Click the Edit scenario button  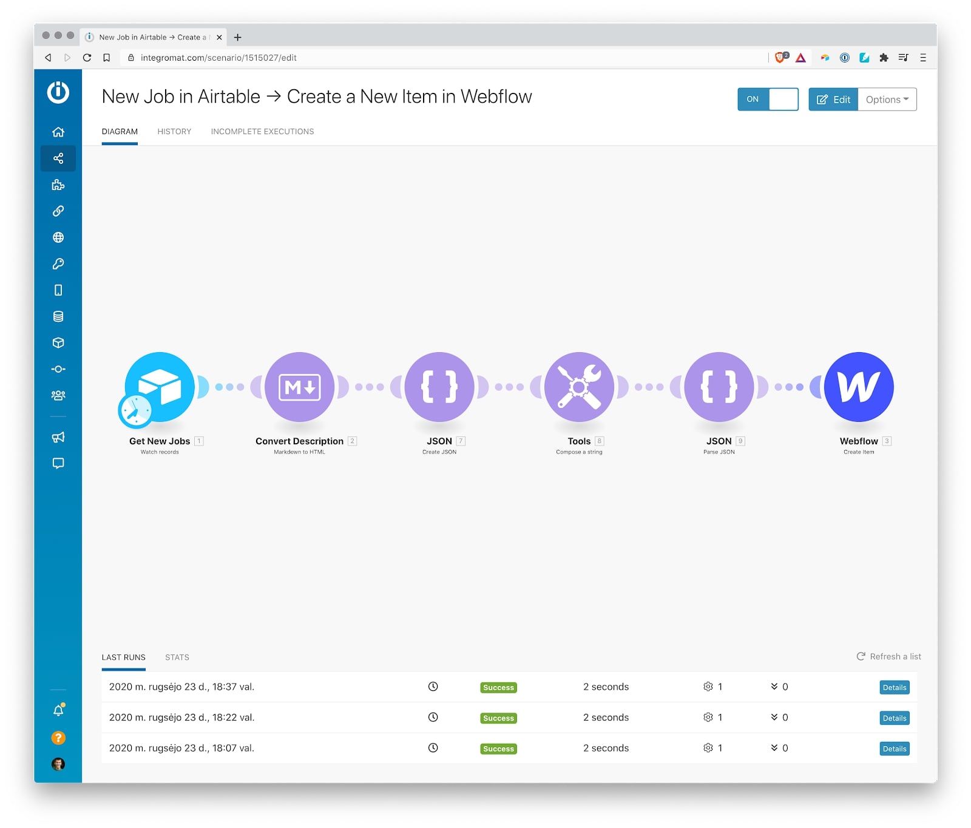(833, 100)
